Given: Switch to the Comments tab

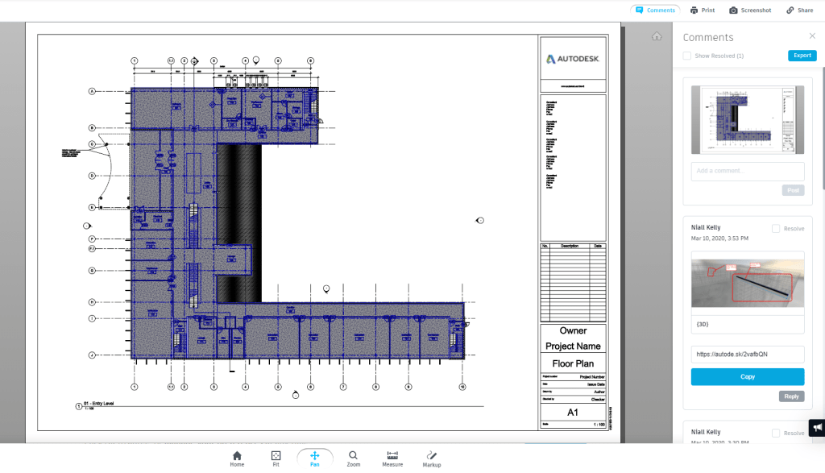Looking at the screenshot, I should [x=654, y=10].
